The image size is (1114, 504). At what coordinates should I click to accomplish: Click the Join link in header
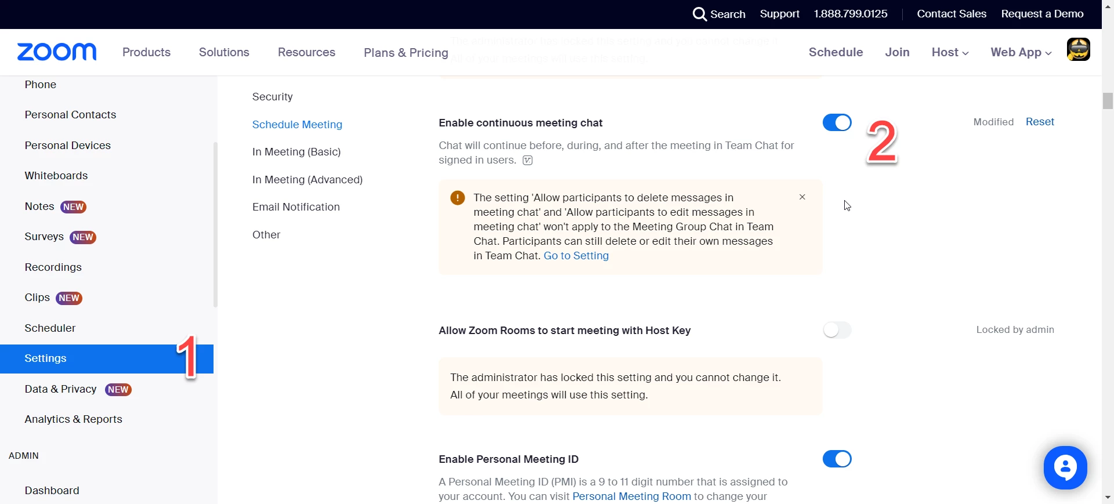pyautogui.click(x=897, y=52)
